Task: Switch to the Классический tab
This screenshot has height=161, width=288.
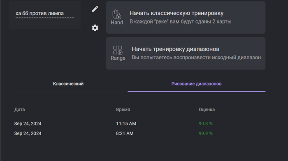Action: 68,84
